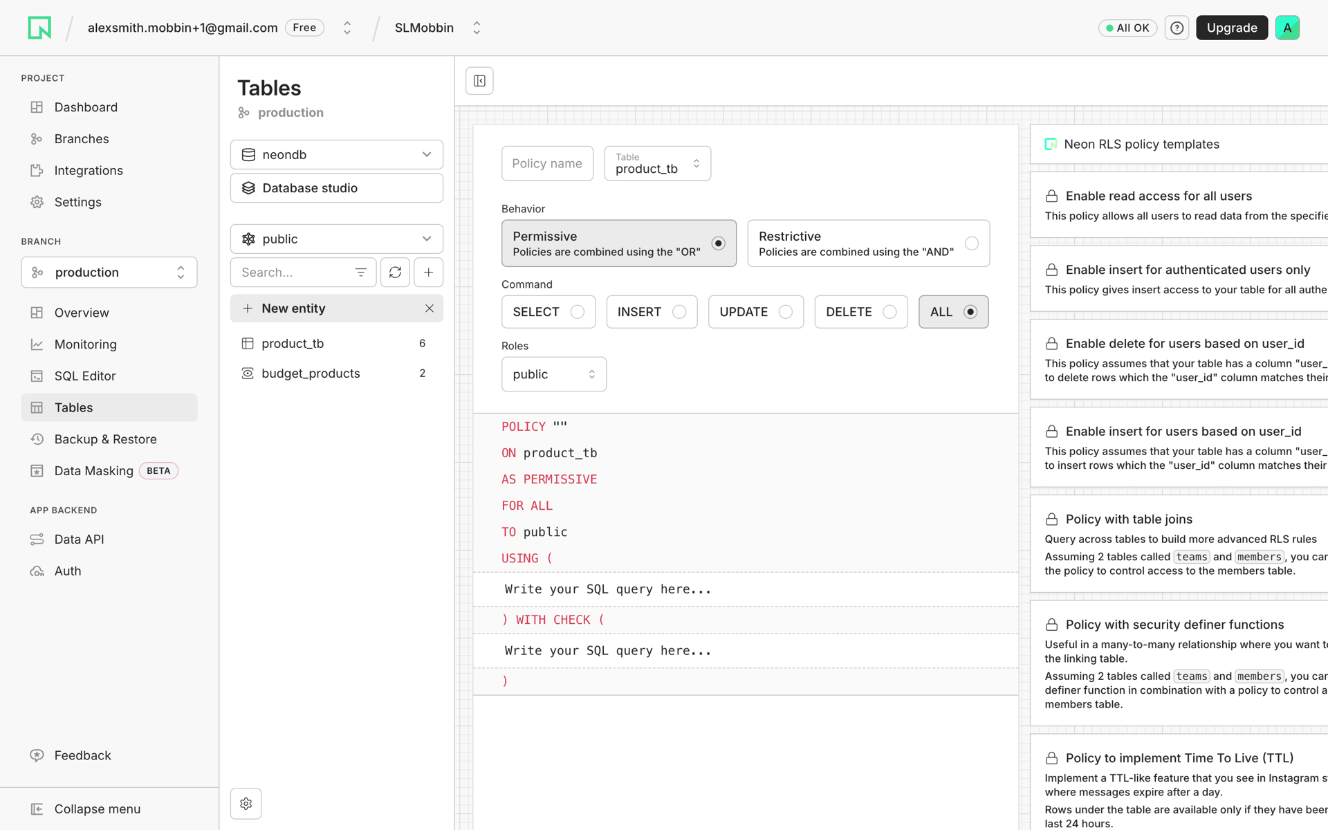Click the Upgrade button
Screen dimensions: 1328x830
point(1232,28)
